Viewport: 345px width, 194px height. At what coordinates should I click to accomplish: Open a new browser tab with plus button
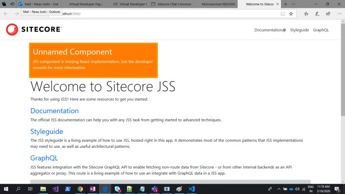pyautogui.click(x=285, y=4)
